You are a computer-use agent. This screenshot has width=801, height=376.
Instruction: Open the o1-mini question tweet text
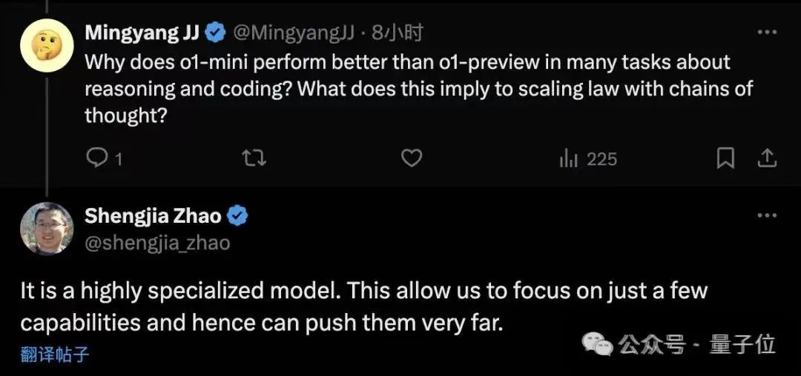(418, 89)
